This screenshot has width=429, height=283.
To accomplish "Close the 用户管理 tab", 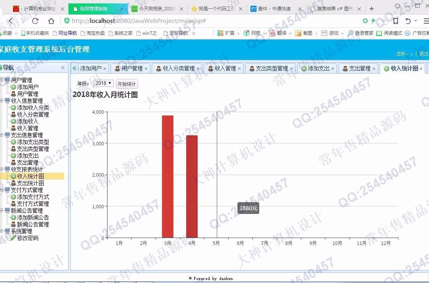I will pyautogui.click(x=146, y=69).
